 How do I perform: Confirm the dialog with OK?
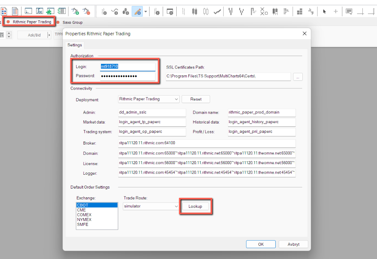(x=261, y=244)
